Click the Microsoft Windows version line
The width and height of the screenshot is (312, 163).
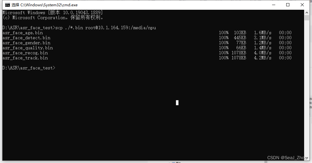point(52,13)
